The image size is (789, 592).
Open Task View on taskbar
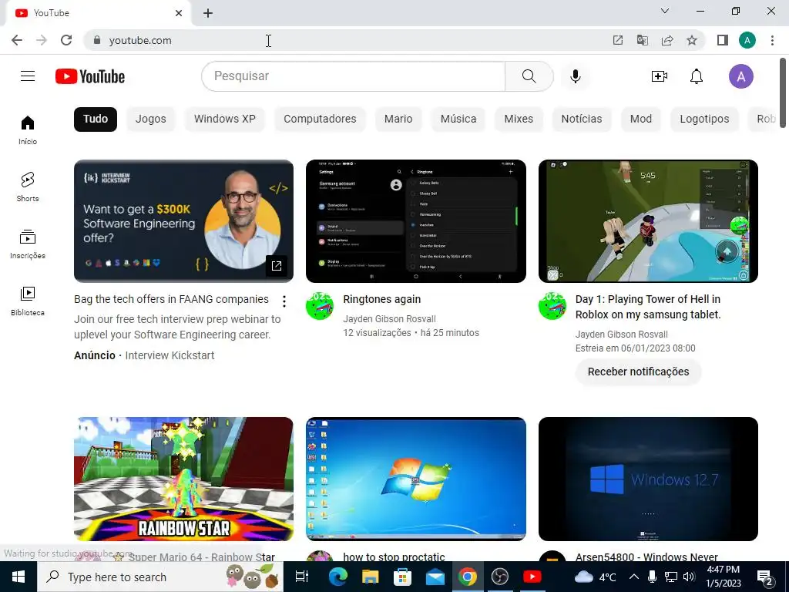tap(302, 577)
